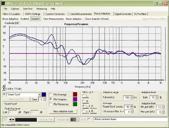Click the graph scale down arrow
This screenshot has height=128, width=169.
point(3,89)
